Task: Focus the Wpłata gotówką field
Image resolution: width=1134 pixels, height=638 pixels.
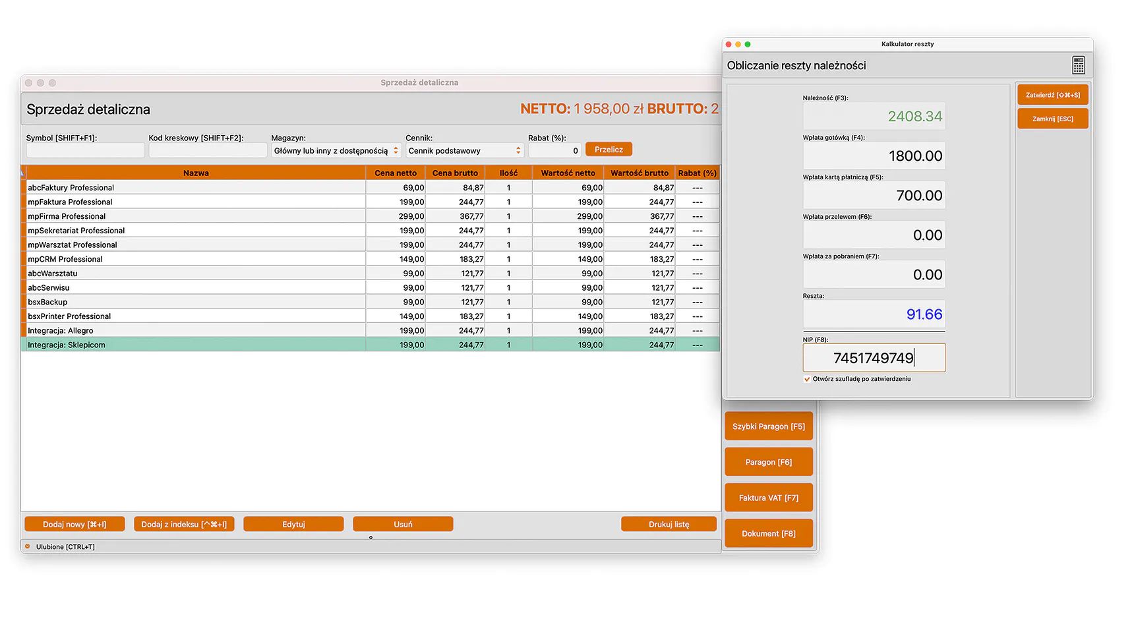Action: point(874,156)
